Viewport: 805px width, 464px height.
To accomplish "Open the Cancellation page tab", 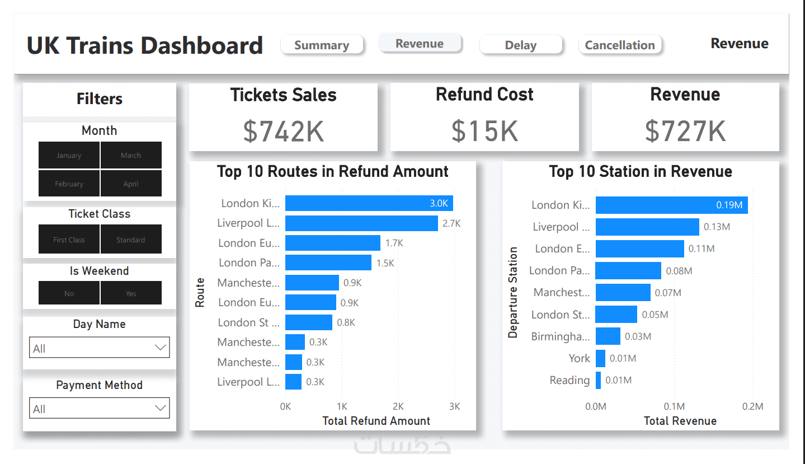I will coord(620,45).
